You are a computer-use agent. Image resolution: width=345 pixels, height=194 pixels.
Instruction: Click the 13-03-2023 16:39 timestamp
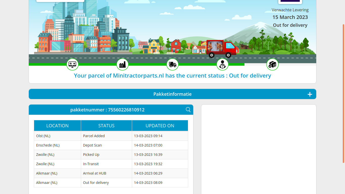(x=148, y=155)
